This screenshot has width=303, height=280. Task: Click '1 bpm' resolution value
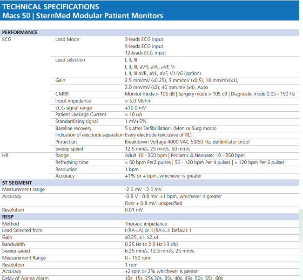click(132, 170)
